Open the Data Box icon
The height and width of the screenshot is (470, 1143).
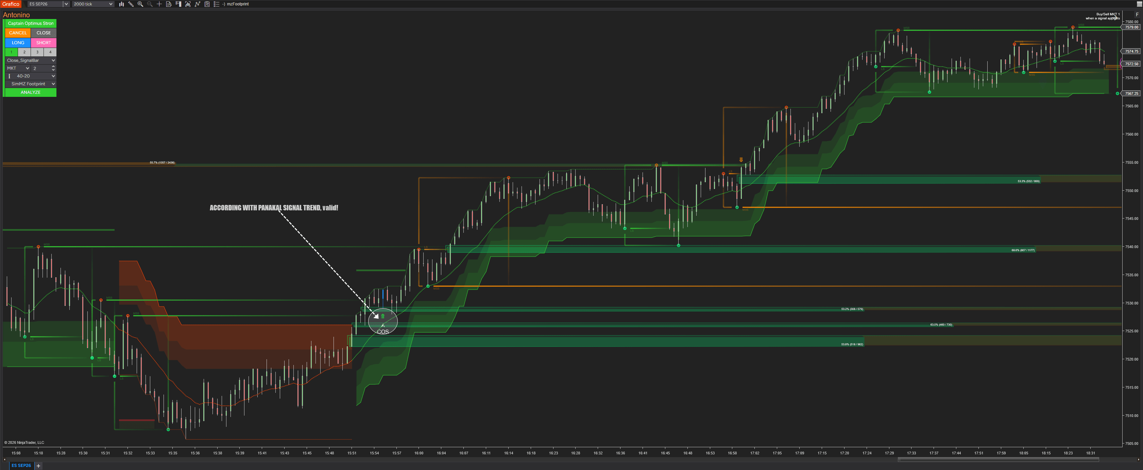tap(169, 4)
